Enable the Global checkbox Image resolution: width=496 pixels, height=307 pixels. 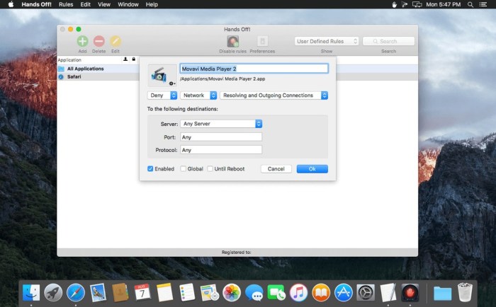click(184, 169)
